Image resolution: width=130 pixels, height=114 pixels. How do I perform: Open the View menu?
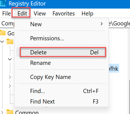(x=40, y=14)
